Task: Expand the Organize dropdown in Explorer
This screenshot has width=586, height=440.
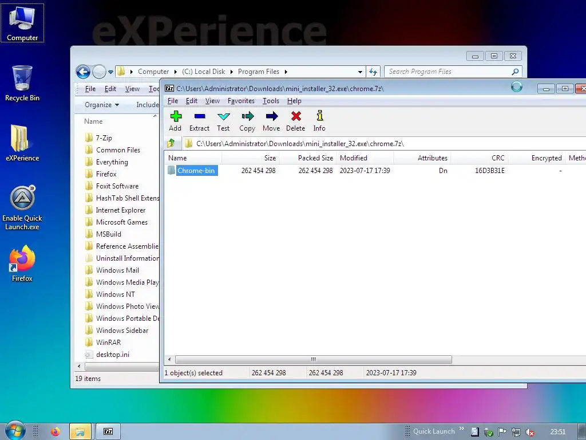Action: coord(102,105)
